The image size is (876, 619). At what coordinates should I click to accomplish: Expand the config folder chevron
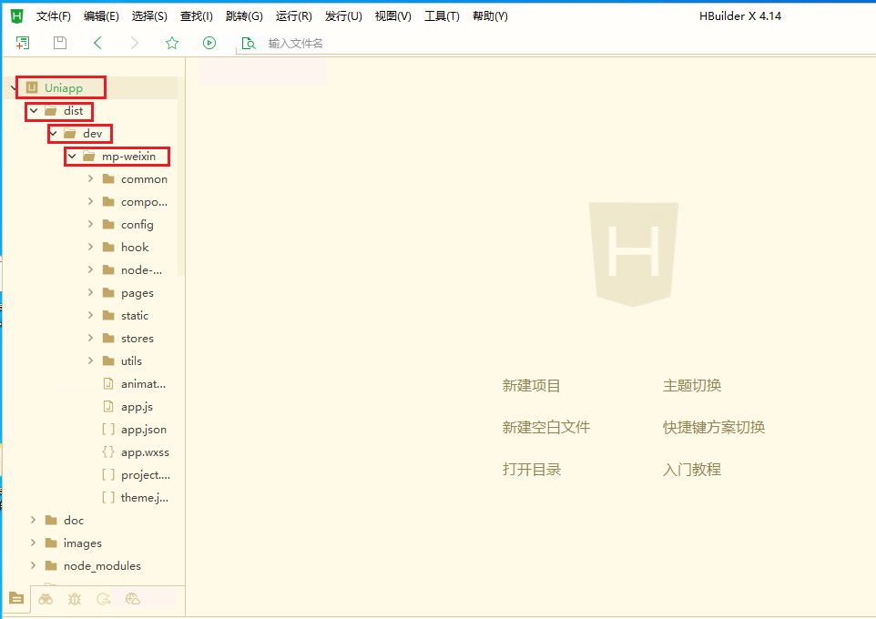pos(90,224)
